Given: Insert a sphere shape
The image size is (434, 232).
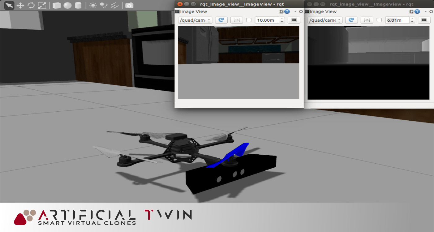Looking at the screenshot, I should tap(67, 6).
